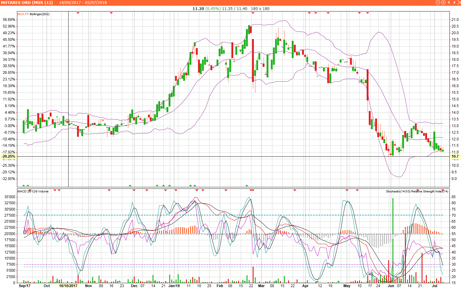Select the "Relative Strength Index(14)" label

click(430, 191)
